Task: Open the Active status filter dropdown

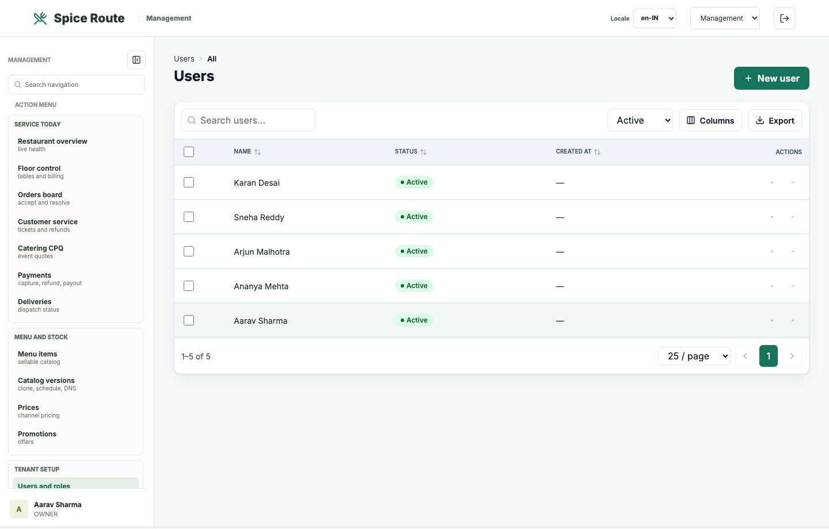Action: [640, 120]
